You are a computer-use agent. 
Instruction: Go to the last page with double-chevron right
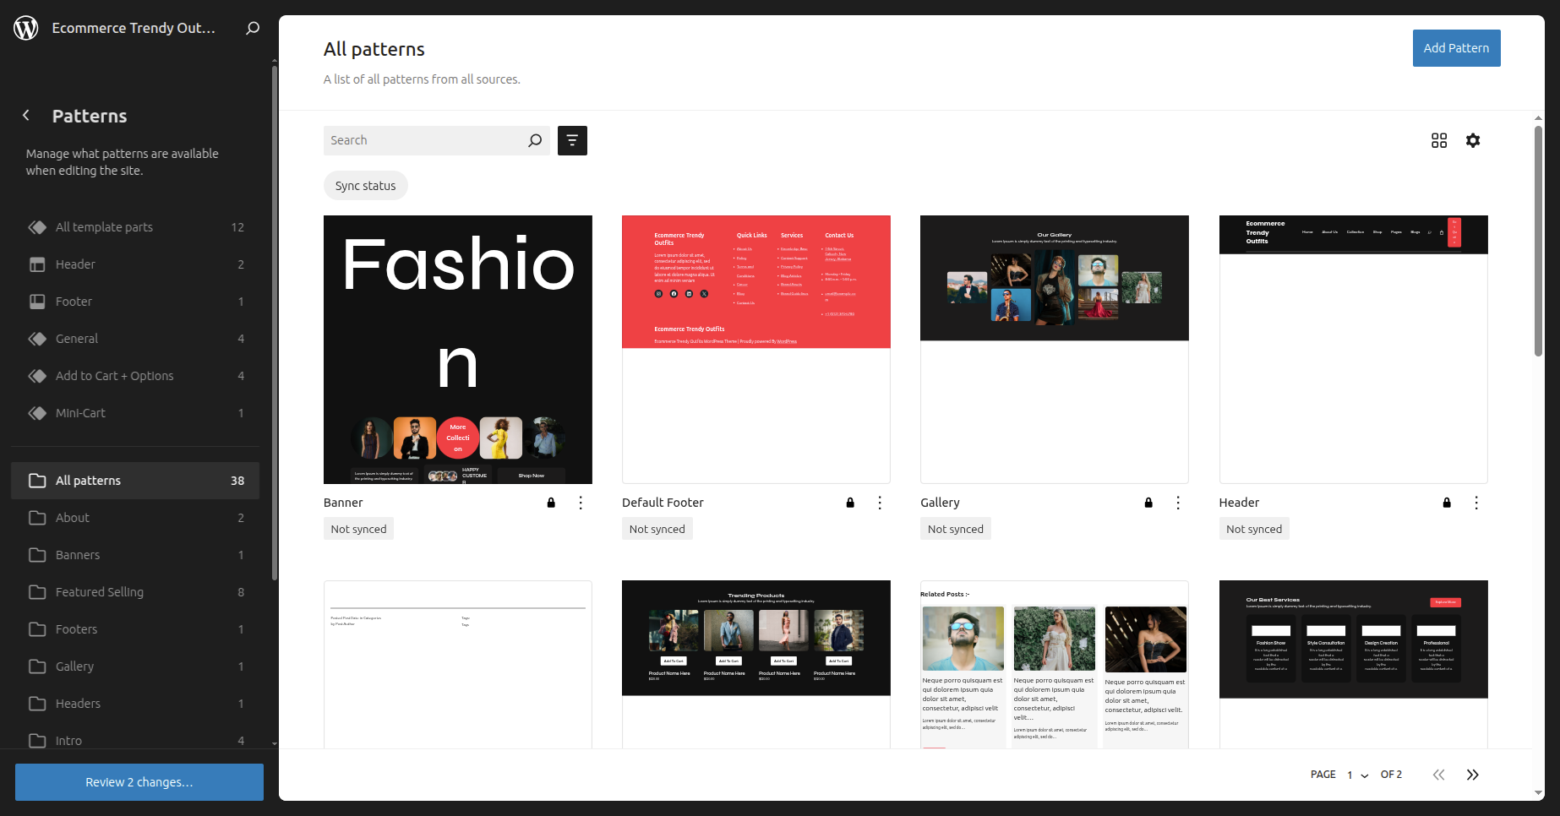[1473, 775]
